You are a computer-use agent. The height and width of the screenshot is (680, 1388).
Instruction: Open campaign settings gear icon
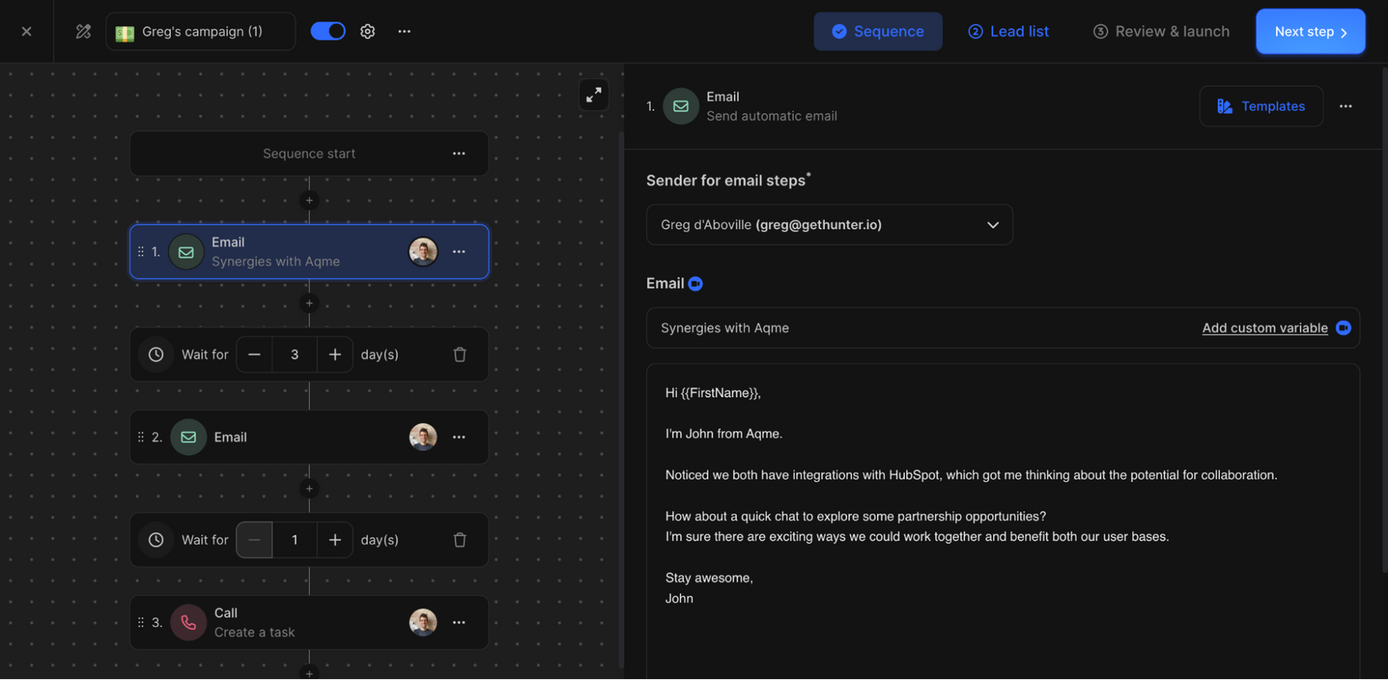368,31
